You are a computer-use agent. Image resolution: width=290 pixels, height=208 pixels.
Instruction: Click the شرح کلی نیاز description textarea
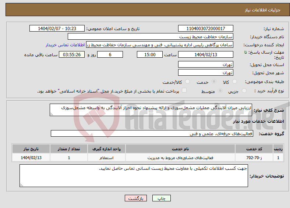(151, 110)
